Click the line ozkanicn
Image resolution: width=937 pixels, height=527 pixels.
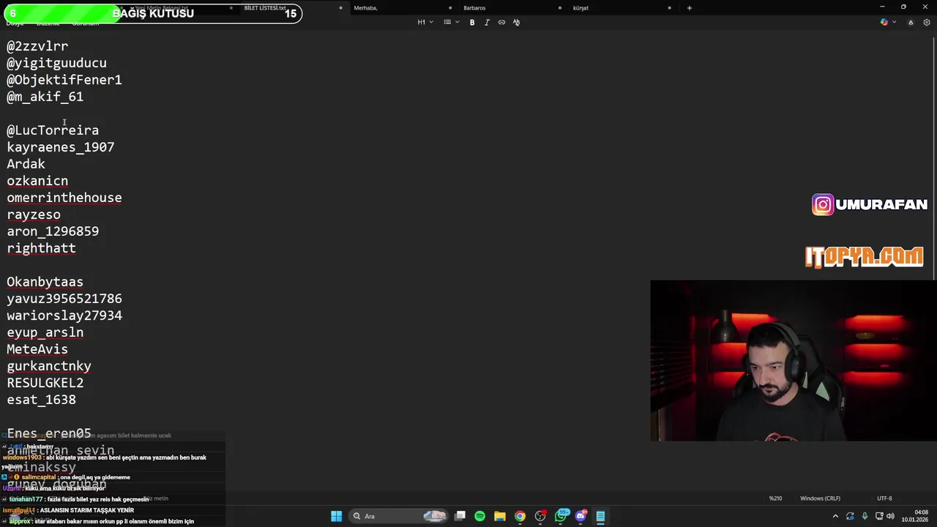[37, 181]
